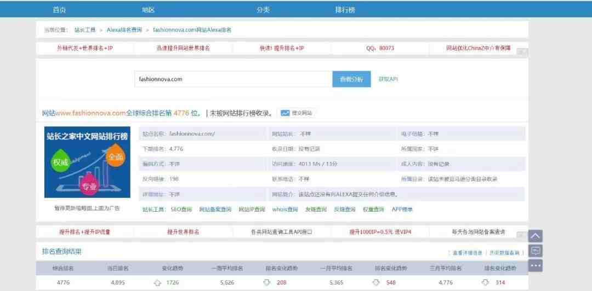Viewport: 592px width, 291px height.
Task: Open the three-dots more button
Action: [x=535, y=265]
